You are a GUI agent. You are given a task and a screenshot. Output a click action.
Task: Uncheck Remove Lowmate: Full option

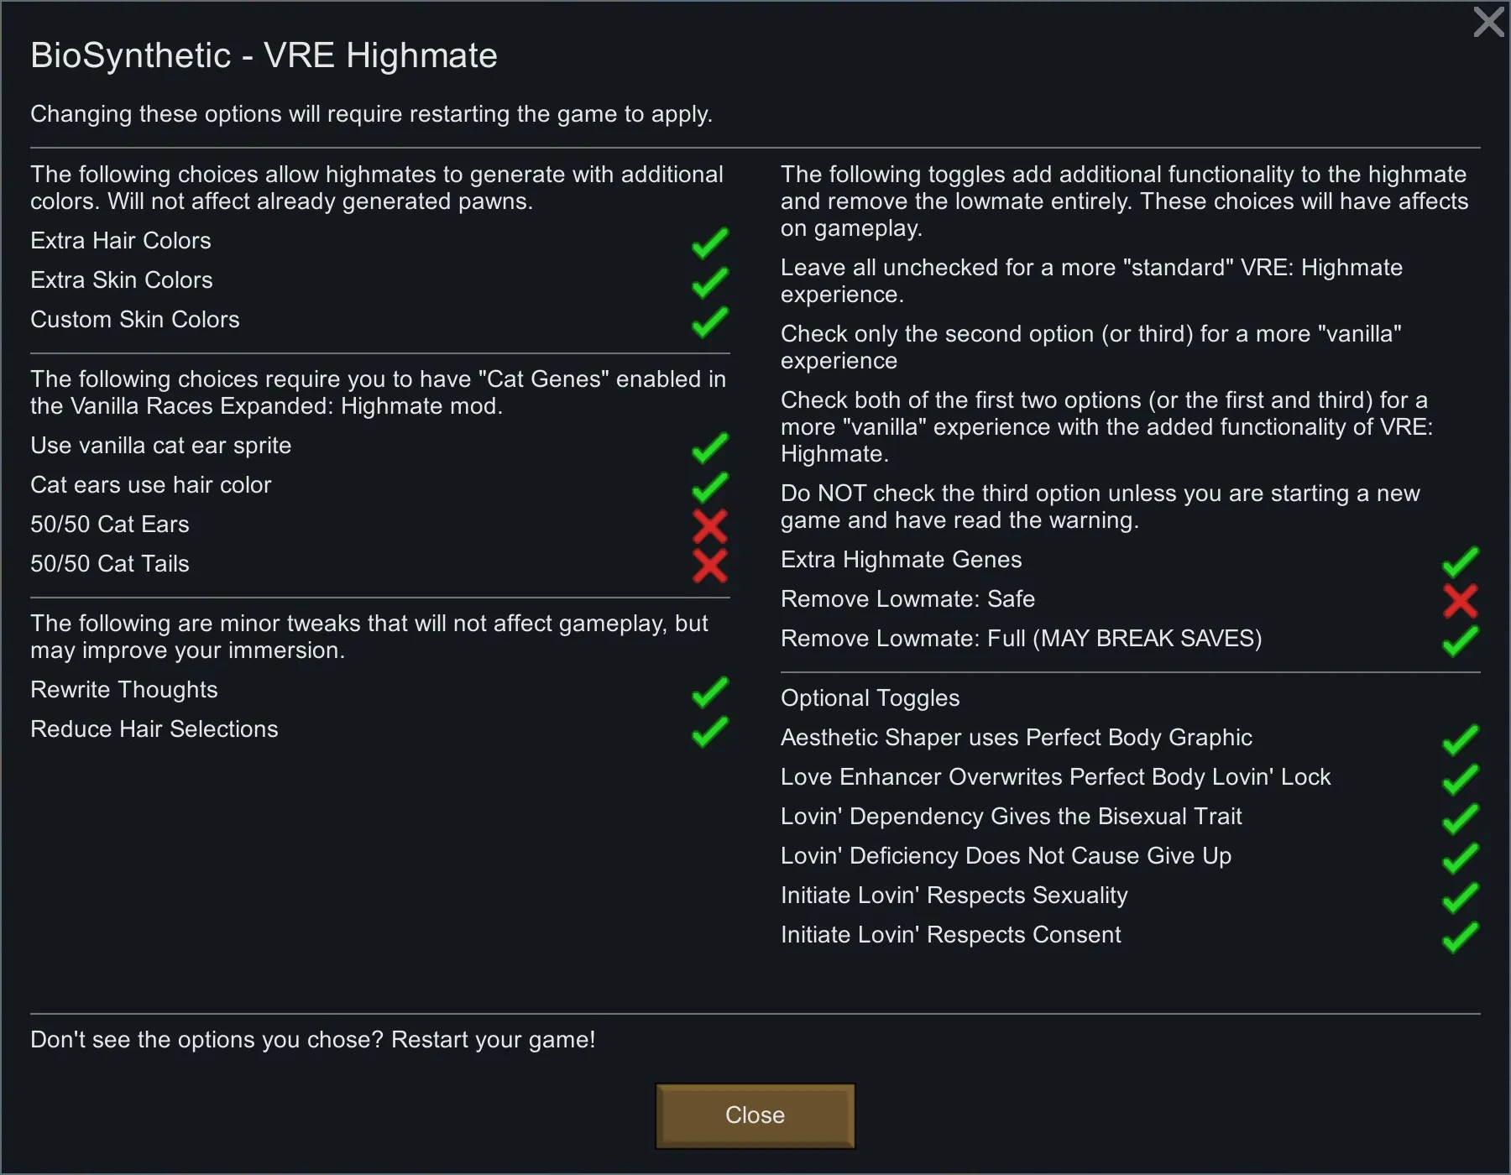click(x=1460, y=640)
